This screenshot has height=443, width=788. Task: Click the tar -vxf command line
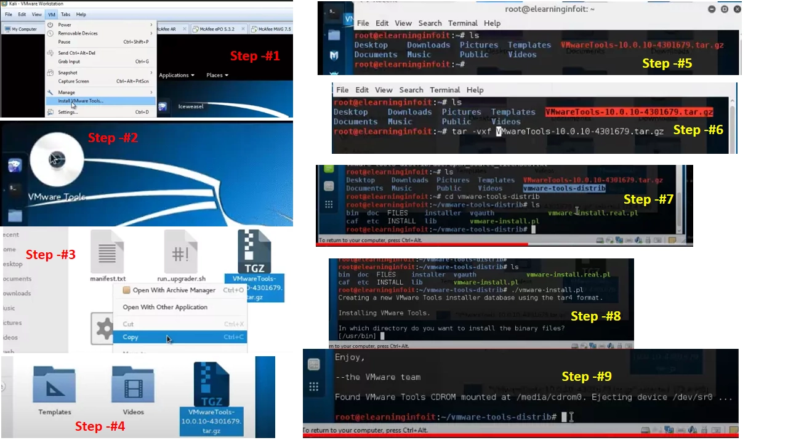pos(499,132)
